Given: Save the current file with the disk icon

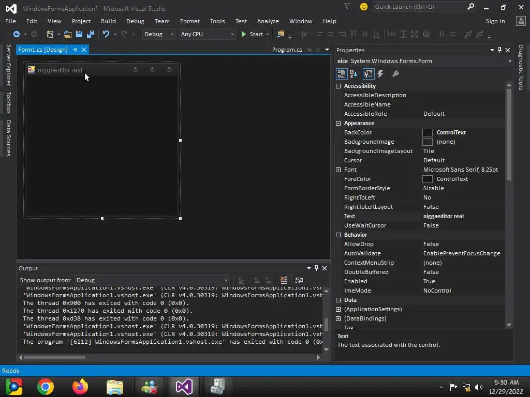Looking at the screenshot, I should [x=79, y=34].
